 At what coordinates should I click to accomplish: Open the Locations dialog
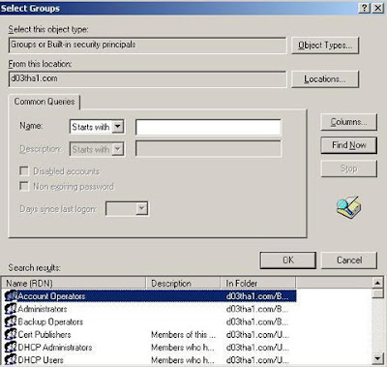[x=325, y=79]
